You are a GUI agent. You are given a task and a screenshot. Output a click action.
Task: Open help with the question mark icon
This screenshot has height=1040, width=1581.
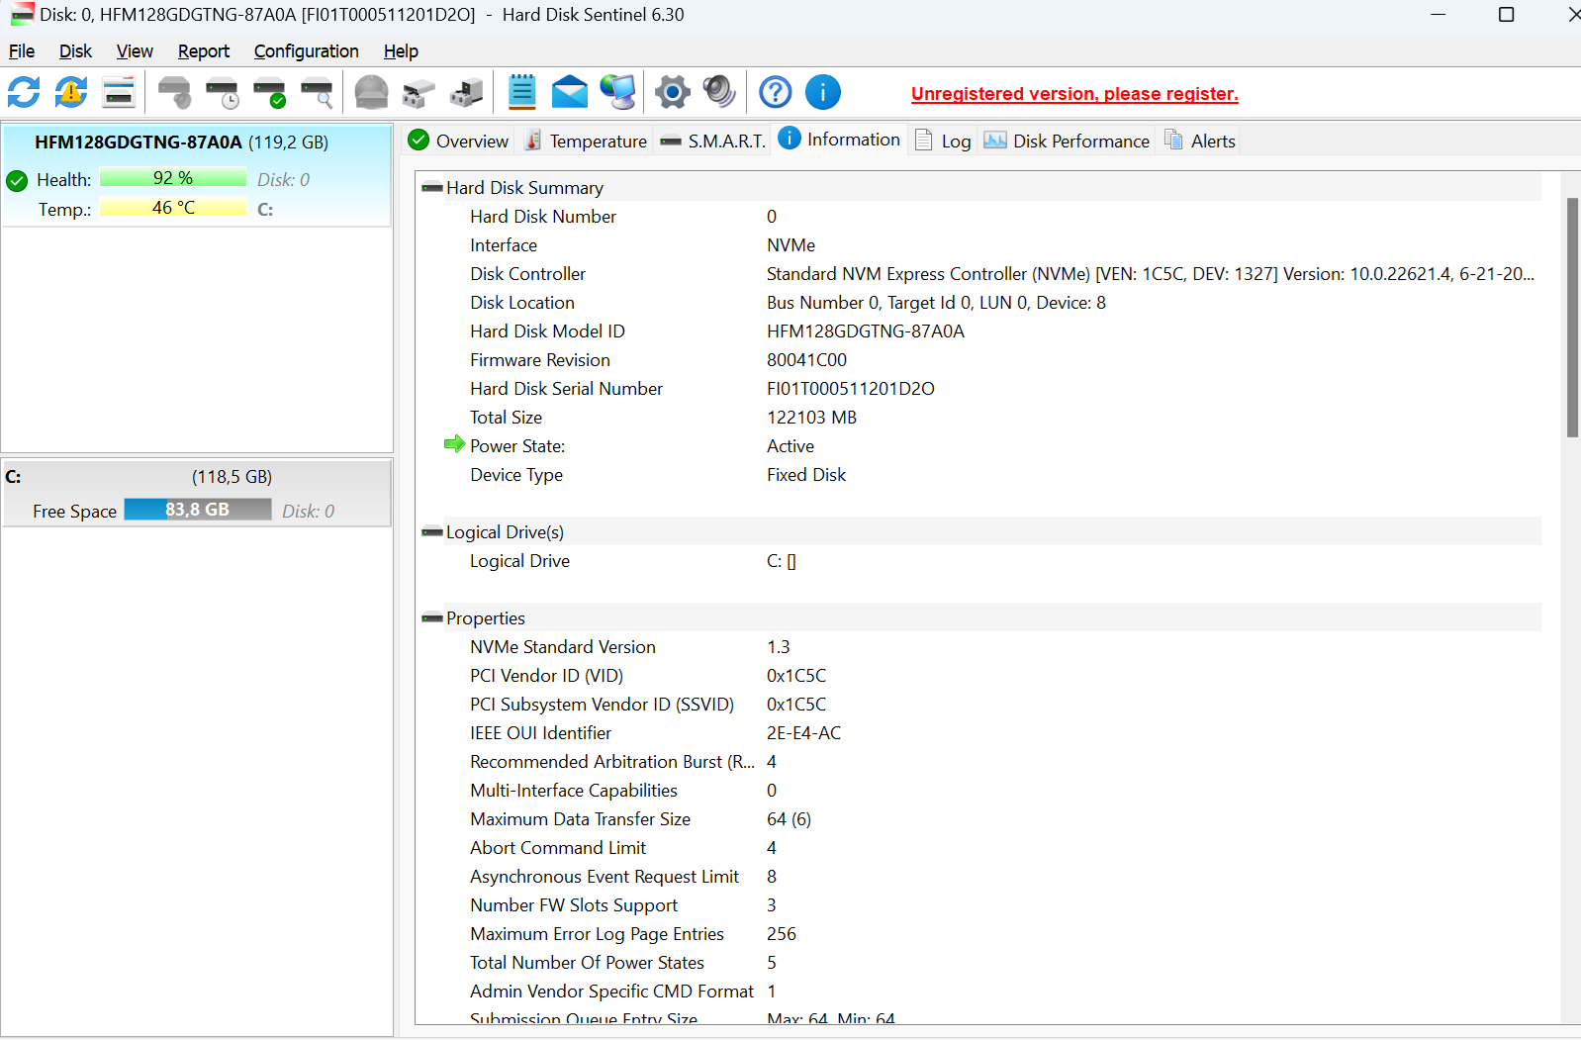pos(775,93)
